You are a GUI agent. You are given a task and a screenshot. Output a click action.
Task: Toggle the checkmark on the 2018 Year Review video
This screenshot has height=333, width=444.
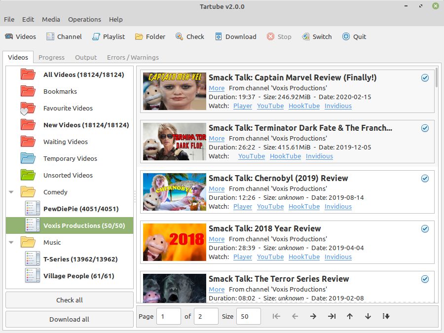[x=425, y=229]
